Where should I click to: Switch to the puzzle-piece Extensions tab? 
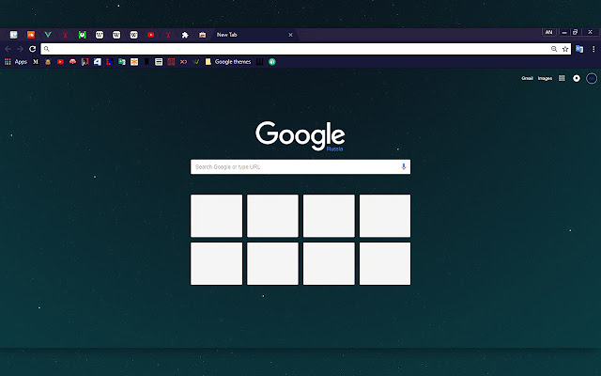[185, 35]
